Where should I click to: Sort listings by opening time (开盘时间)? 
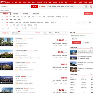pyautogui.click(x=58, y=33)
